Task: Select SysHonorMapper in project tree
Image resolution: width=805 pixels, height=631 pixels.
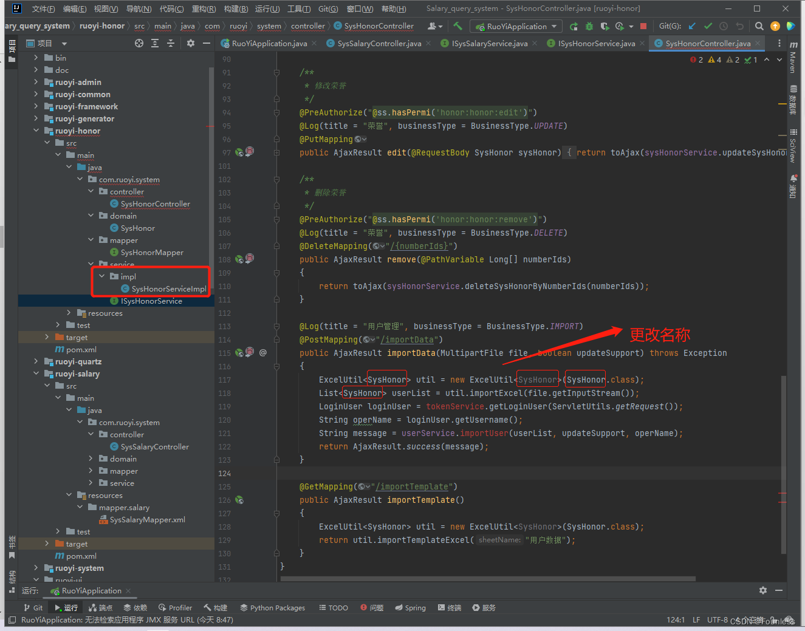Action: click(x=151, y=252)
